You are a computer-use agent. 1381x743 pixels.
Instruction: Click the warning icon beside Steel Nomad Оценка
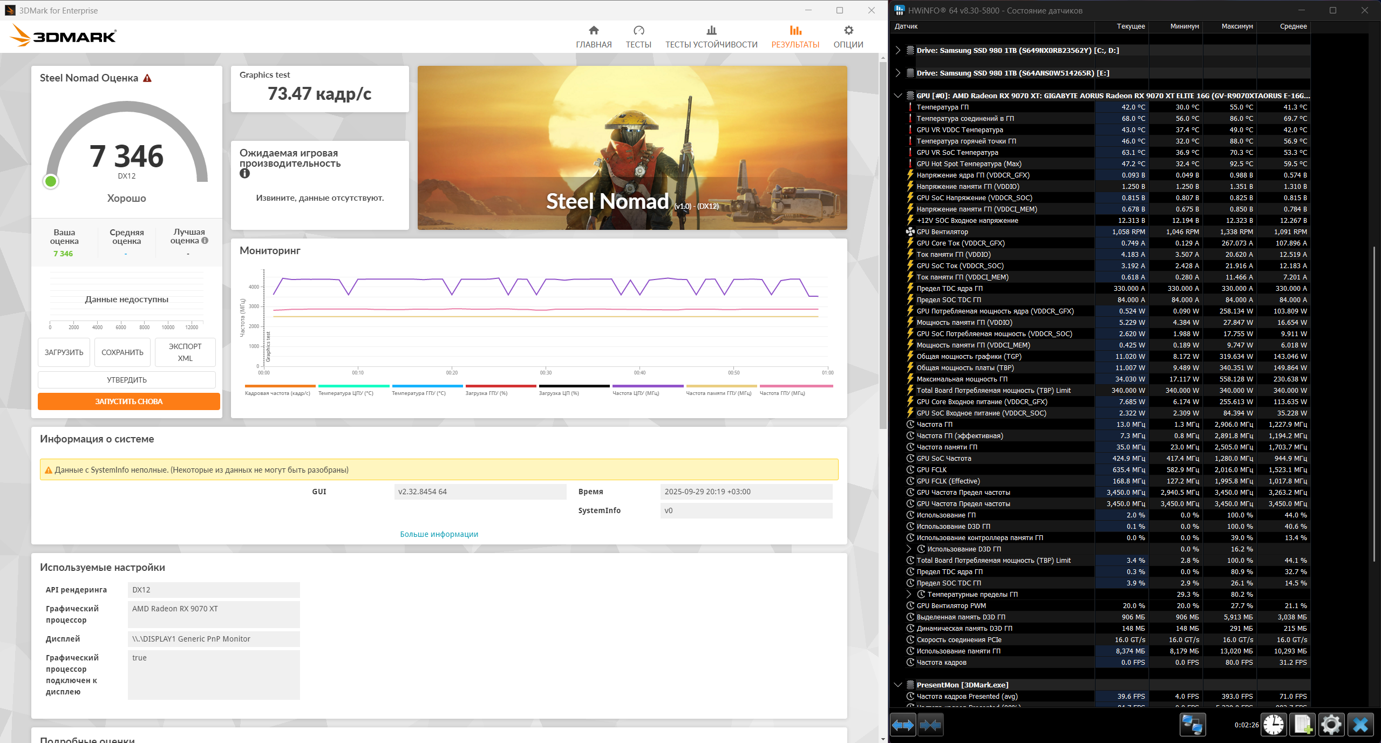147,78
